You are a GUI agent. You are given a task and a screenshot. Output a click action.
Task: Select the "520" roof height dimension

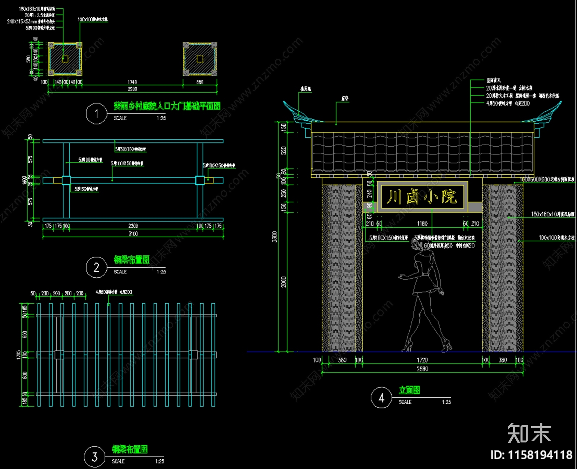pyautogui.click(x=284, y=151)
